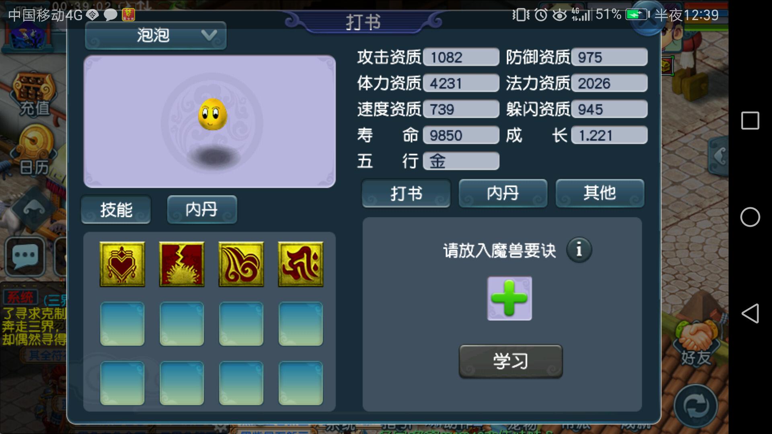Viewport: 772px width, 434px height.
Task: Open the 充值 recharge icon
Action: (34, 94)
